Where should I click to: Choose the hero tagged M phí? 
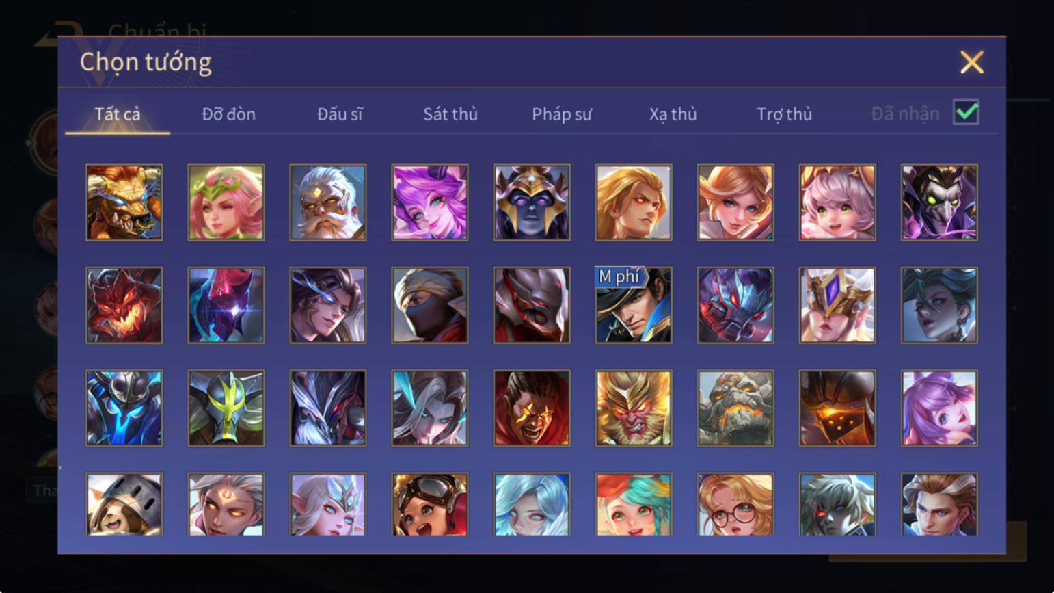[x=634, y=305]
